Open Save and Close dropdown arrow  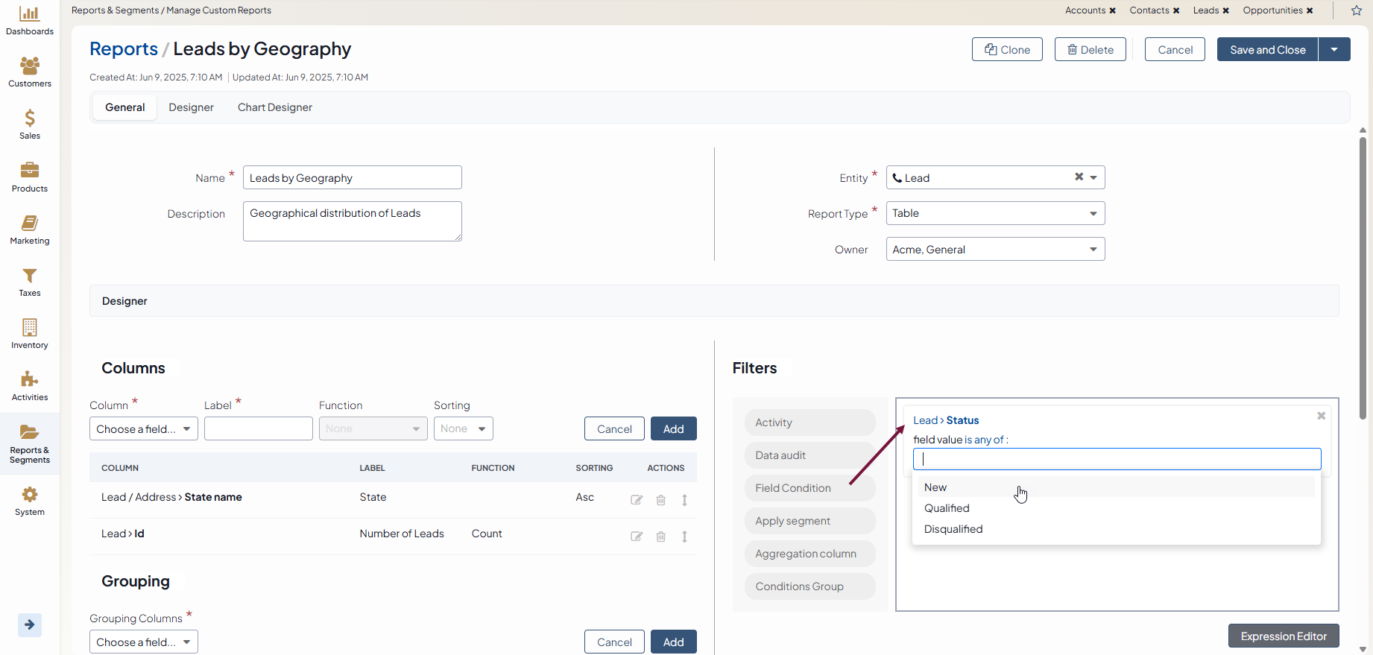pyautogui.click(x=1334, y=49)
